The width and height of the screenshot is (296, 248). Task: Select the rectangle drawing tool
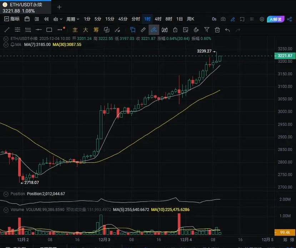[49, 30]
